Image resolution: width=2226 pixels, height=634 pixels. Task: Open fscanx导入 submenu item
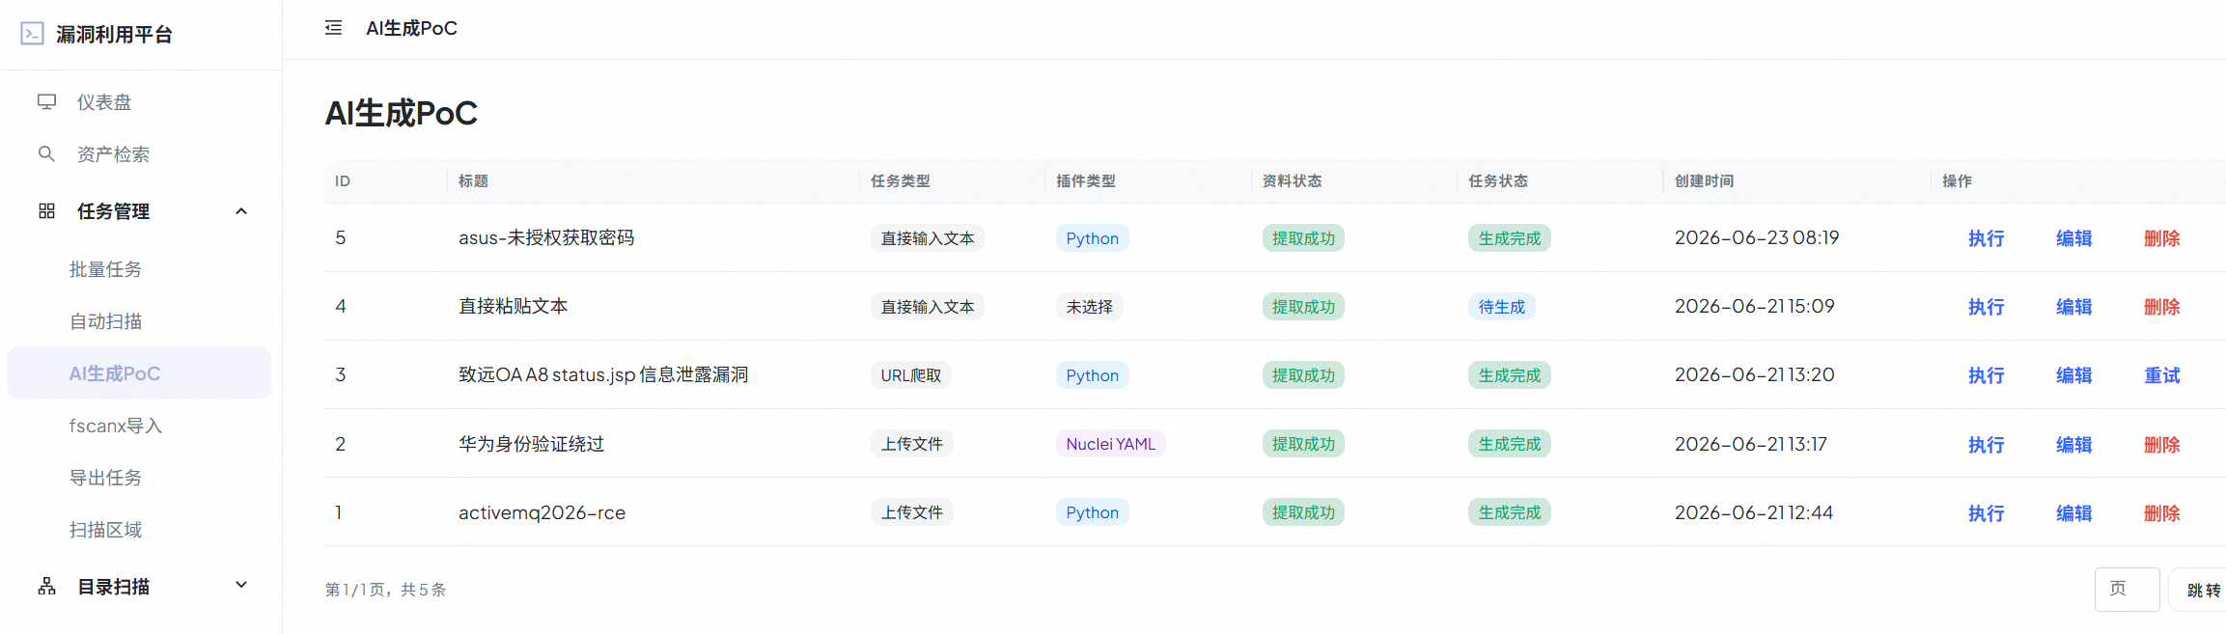click(x=116, y=426)
